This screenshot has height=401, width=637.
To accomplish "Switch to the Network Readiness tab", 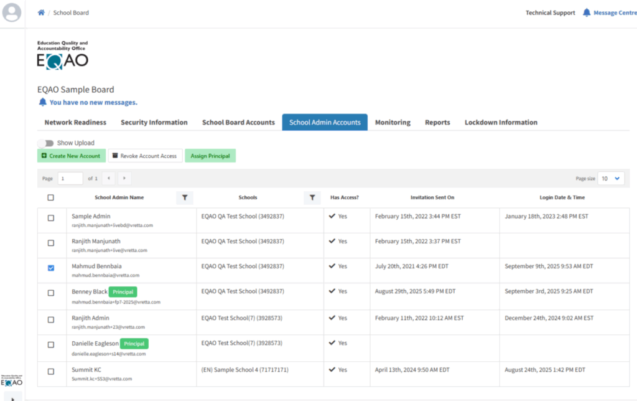I will [75, 123].
